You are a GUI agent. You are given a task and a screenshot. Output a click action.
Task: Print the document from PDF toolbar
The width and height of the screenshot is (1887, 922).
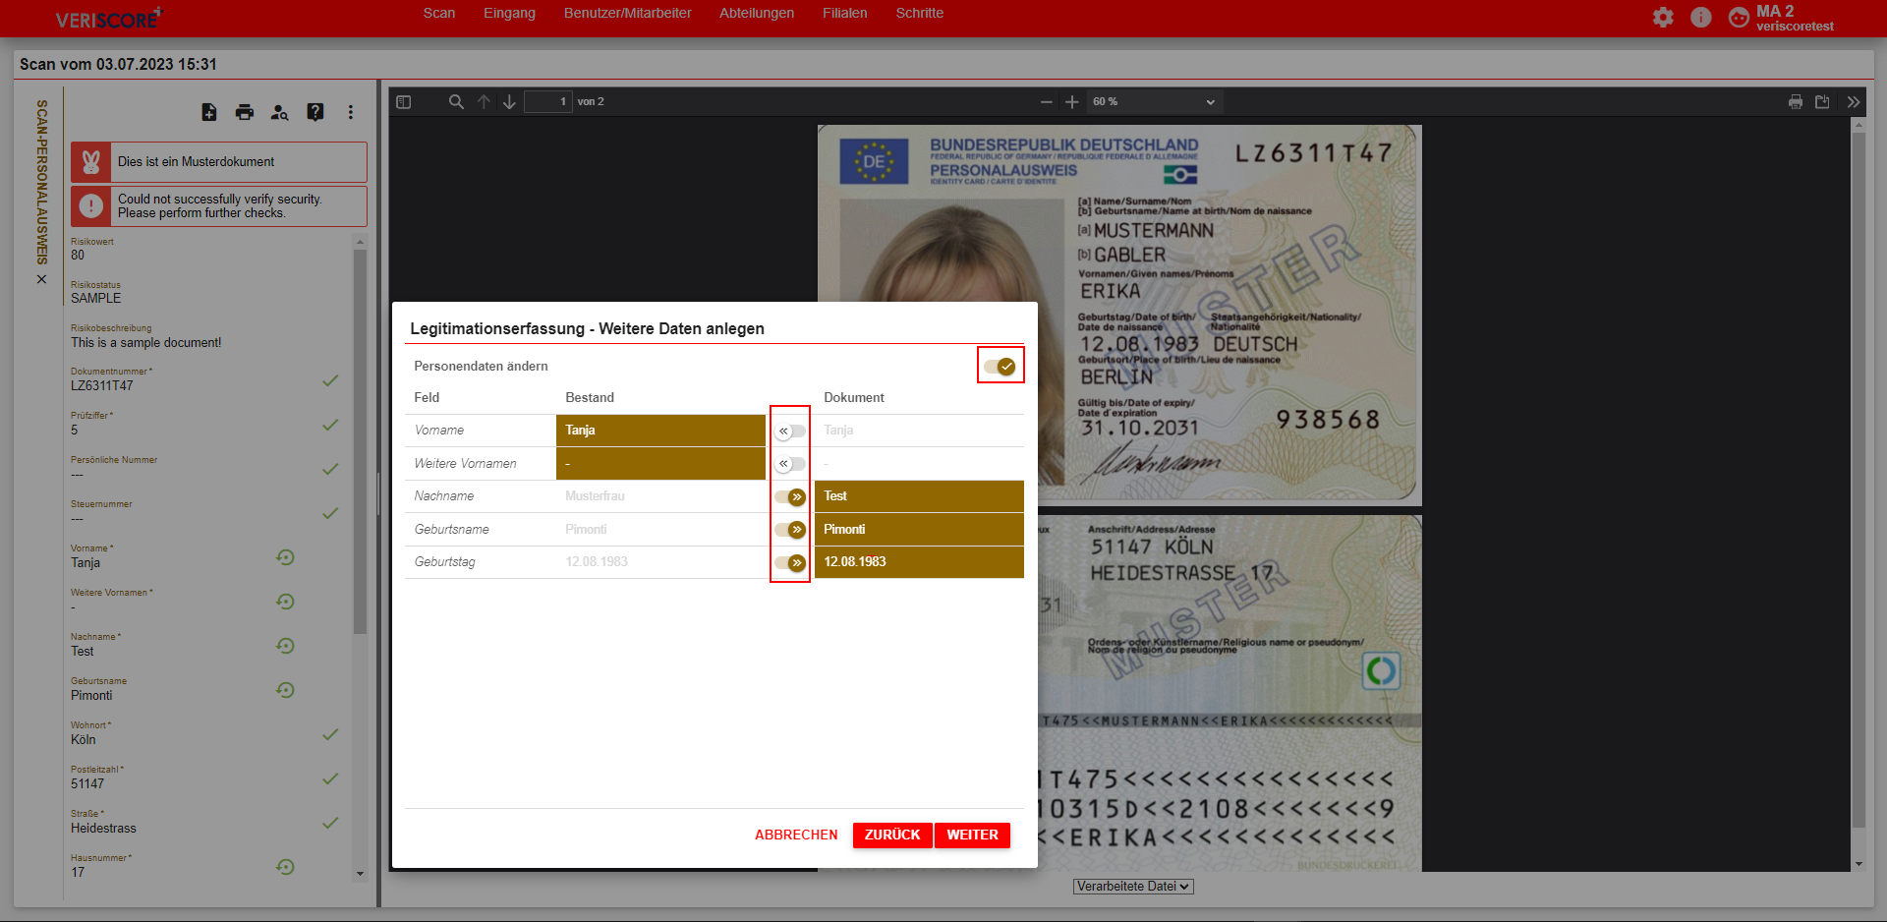[x=1796, y=101]
